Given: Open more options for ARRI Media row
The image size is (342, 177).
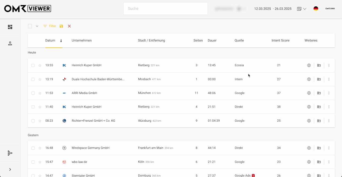Looking at the screenshot, I should pos(329,93).
